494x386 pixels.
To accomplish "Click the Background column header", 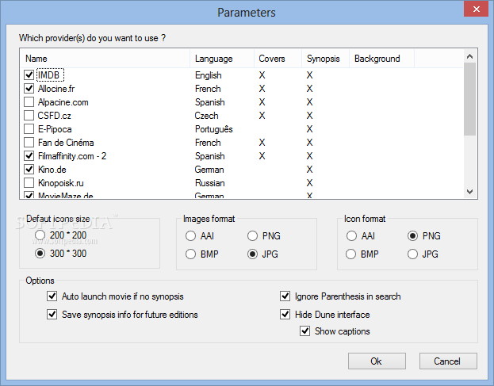I will click(381, 59).
